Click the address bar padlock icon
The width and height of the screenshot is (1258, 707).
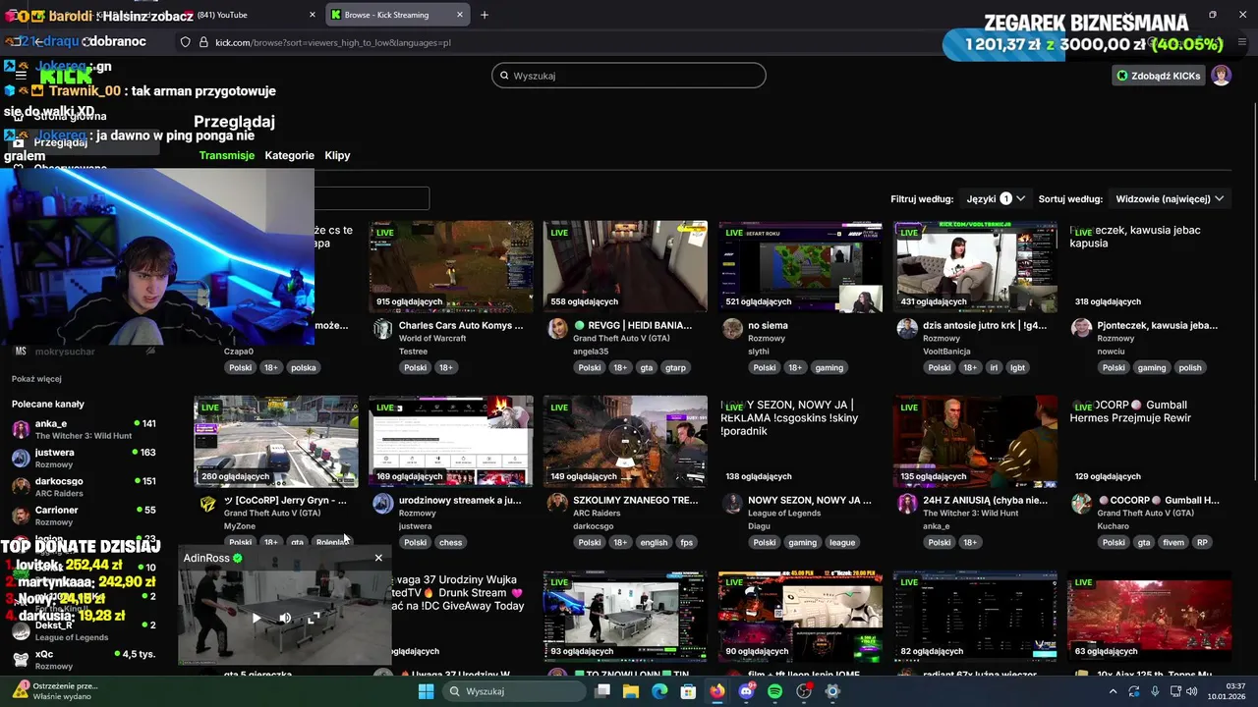tap(204, 42)
